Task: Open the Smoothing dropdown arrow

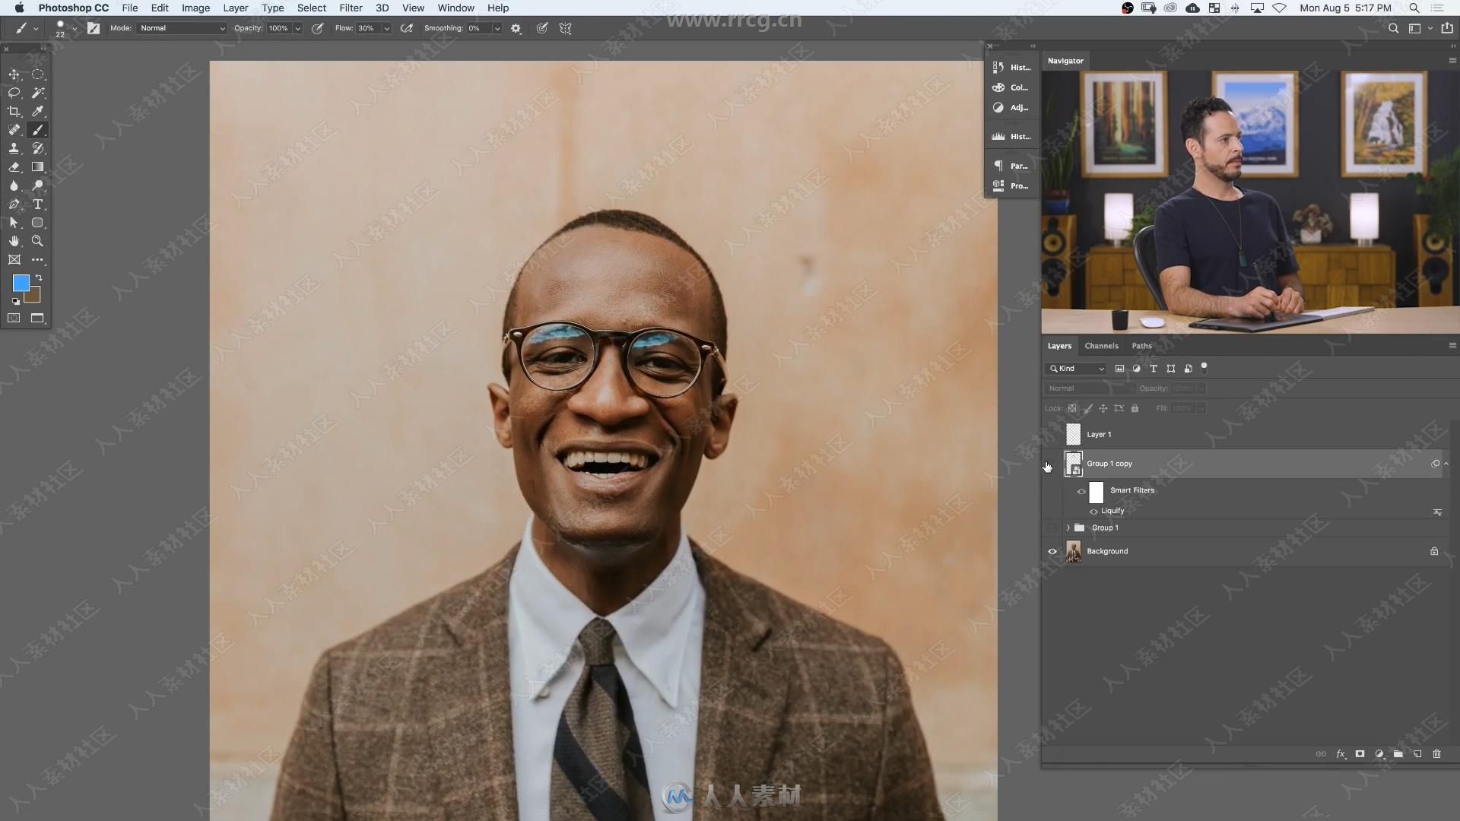Action: pos(497,28)
